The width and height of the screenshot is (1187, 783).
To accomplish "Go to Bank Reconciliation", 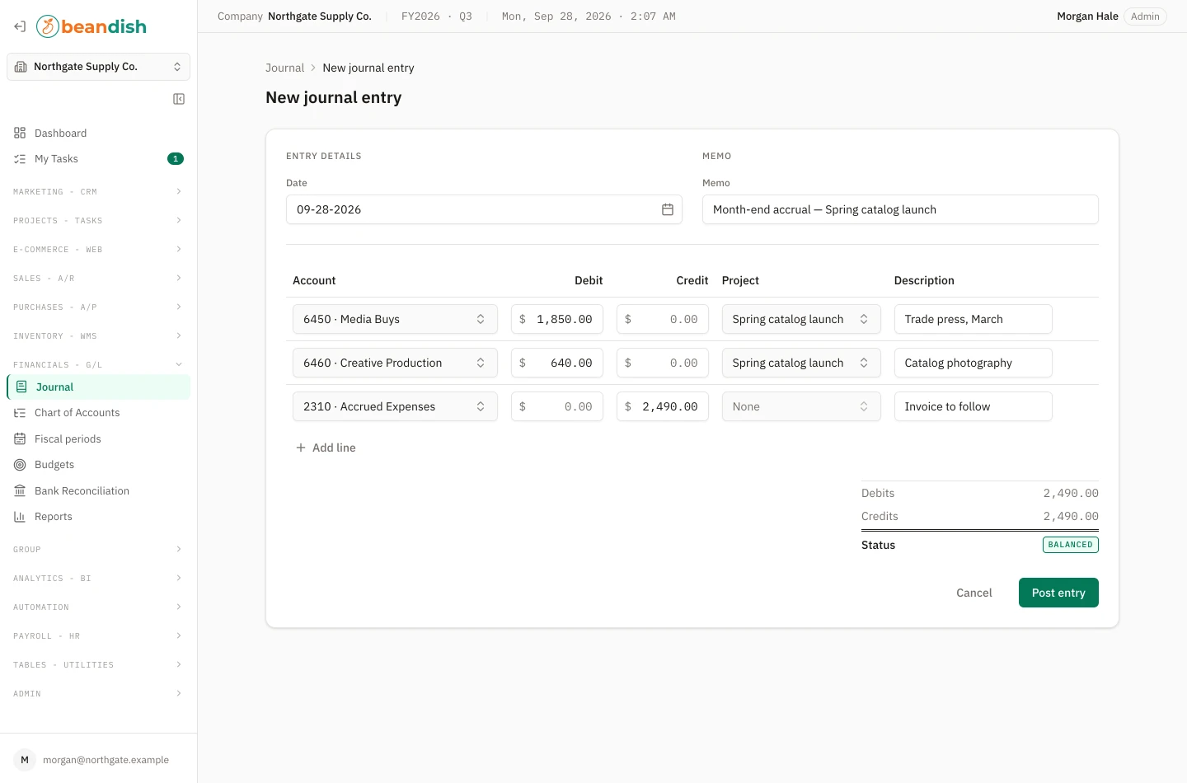I will (98, 491).
